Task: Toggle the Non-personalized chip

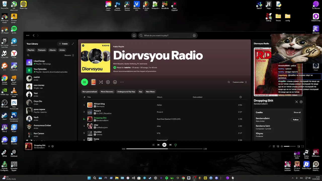Action: click(x=90, y=92)
